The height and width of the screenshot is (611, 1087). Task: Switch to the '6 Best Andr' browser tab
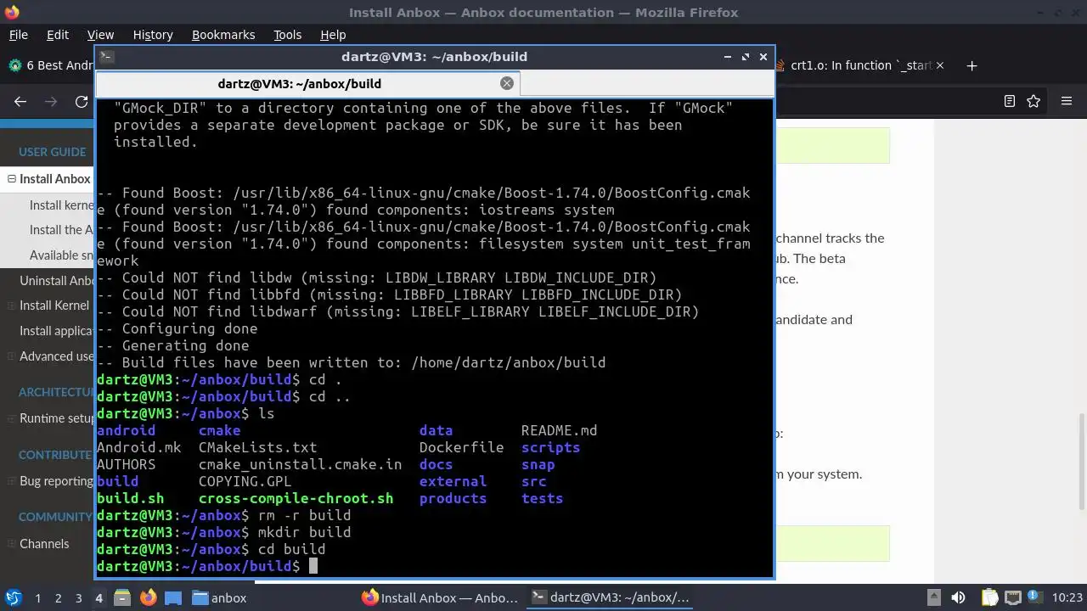tap(51, 65)
